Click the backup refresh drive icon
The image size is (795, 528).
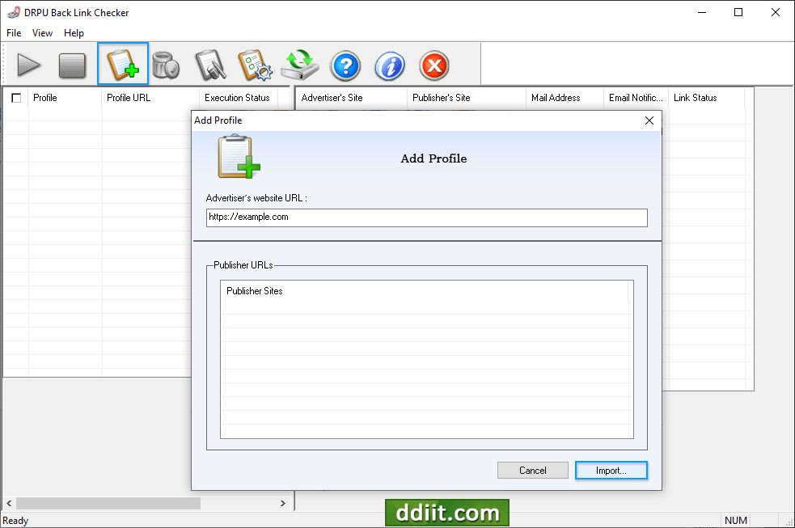pos(299,65)
